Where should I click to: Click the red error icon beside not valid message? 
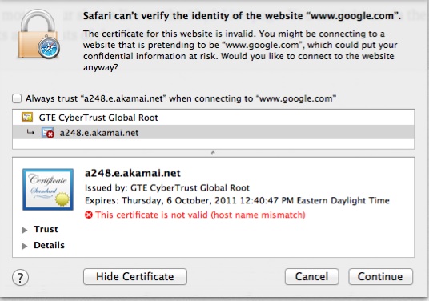[x=89, y=215]
